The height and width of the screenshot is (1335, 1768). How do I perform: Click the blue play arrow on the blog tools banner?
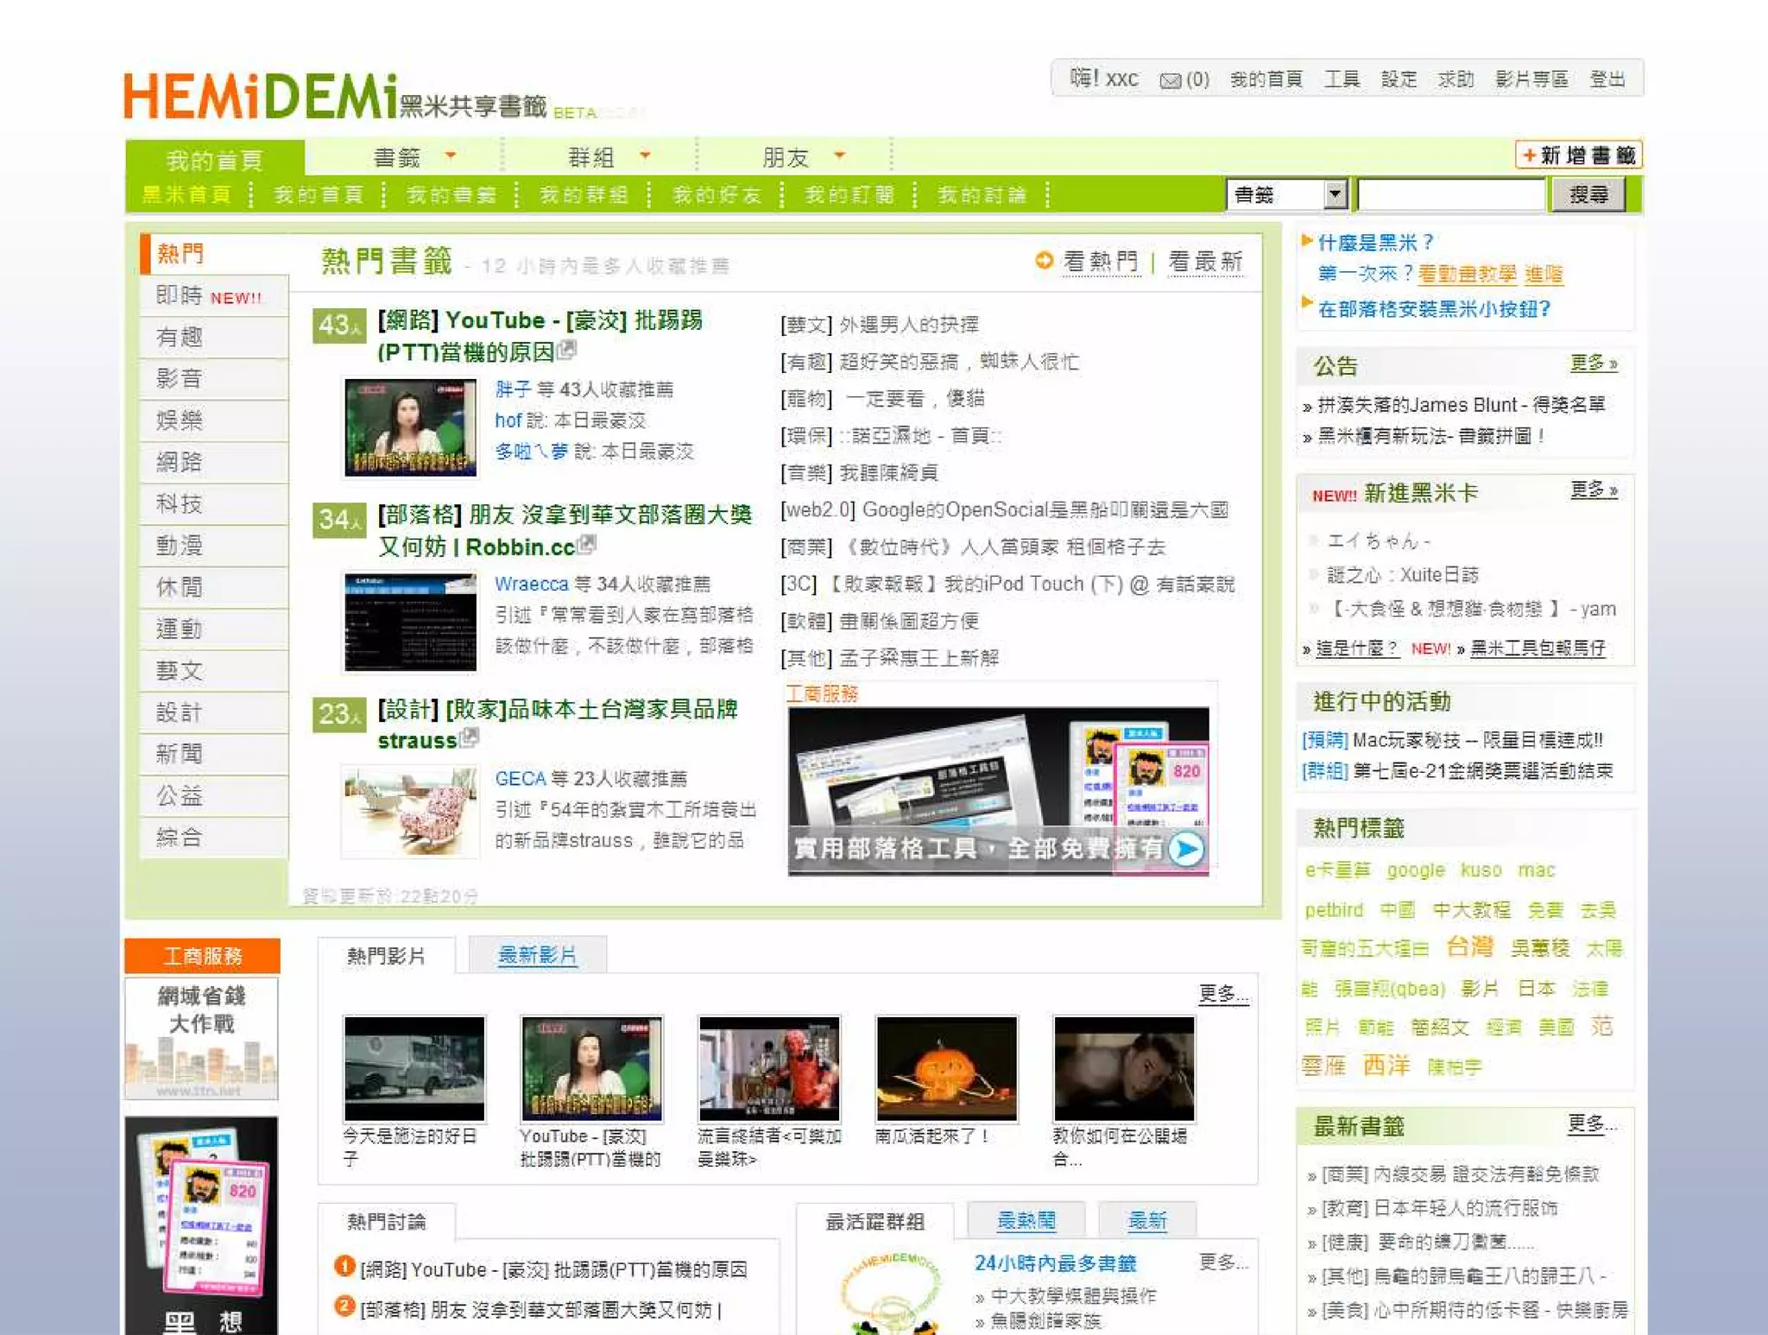pos(1186,850)
